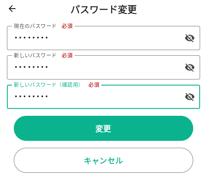Click the キャンセル button
The width and height of the screenshot is (207, 178).
pyautogui.click(x=103, y=160)
